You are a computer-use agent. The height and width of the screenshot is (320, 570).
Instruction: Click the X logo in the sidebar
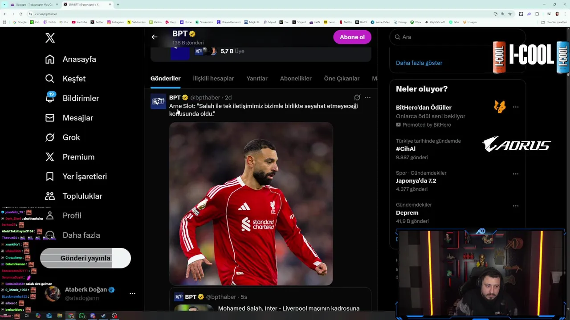coord(50,38)
